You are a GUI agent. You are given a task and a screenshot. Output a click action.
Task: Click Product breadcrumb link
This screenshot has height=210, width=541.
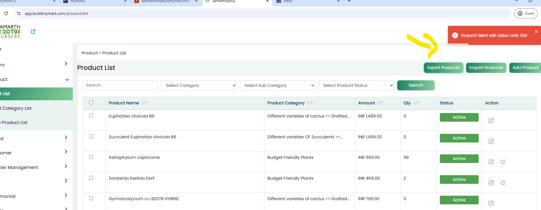tap(90, 53)
